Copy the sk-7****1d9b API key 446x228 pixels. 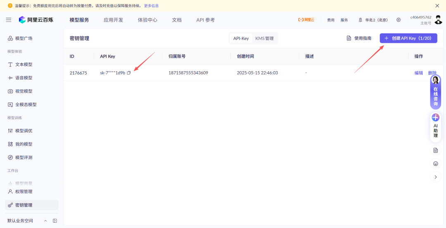coord(129,73)
